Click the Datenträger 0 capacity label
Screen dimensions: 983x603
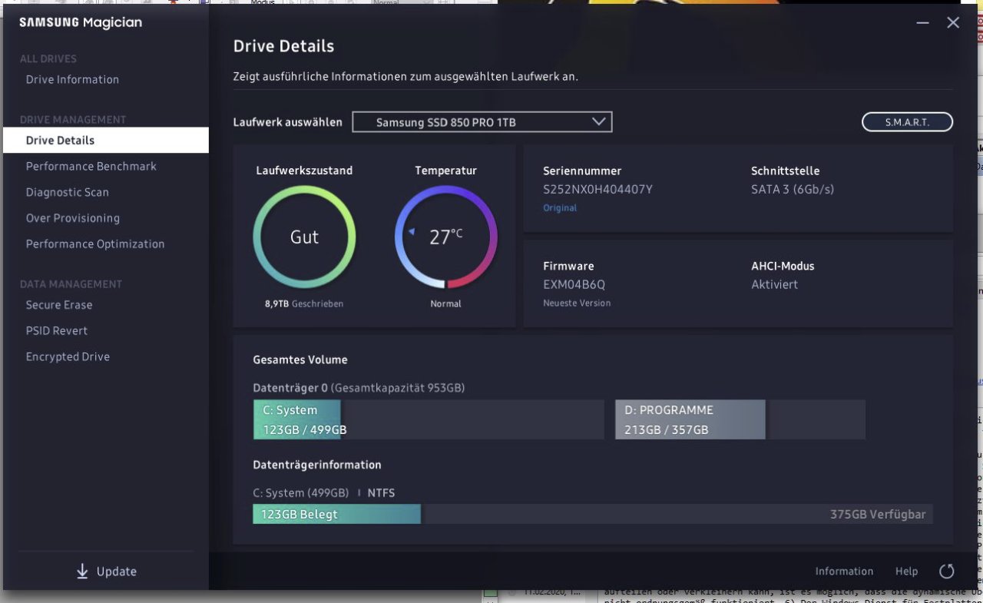(x=359, y=389)
